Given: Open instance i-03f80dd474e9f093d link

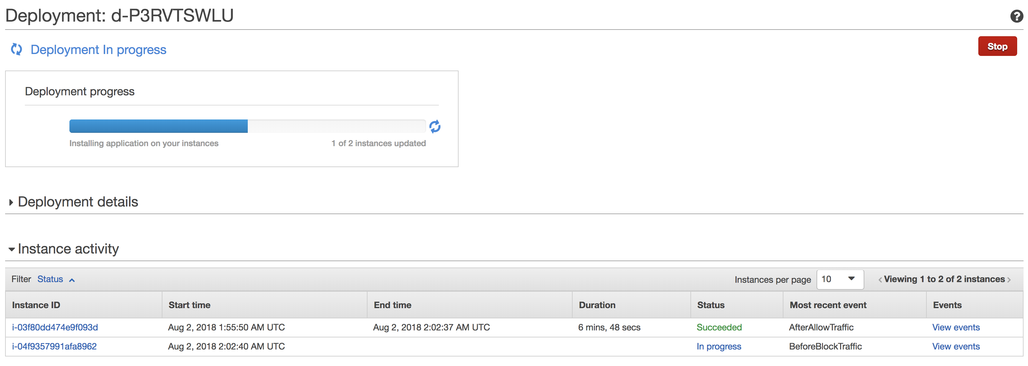Looking at the screenshot, I should [55, 327].
